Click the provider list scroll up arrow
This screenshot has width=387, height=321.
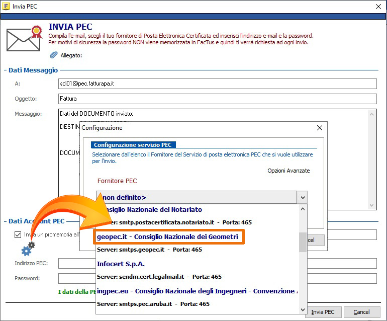(x=303, y=209)
